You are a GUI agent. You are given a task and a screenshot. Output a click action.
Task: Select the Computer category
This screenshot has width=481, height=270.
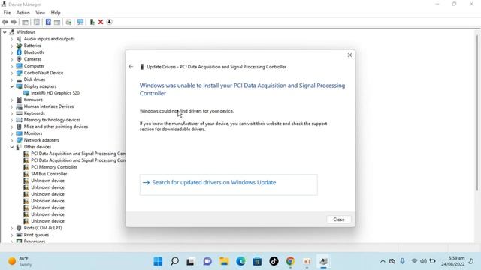click(34, 66)
